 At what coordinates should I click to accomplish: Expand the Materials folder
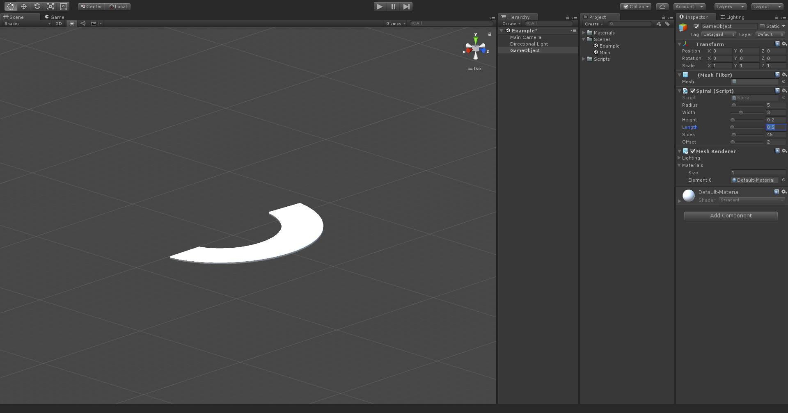tap(584, 33)
